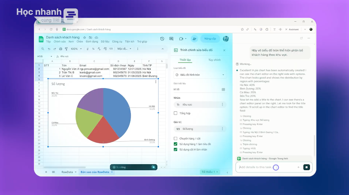Viewport: 349px width, 195px height.
Task: Open the Mặc đị... font dropdown
Action: pos(124,49)
